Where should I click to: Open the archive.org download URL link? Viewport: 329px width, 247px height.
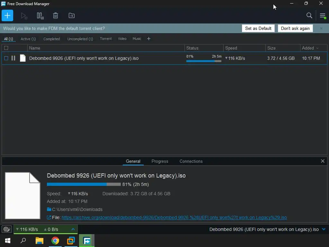pyautogui.click(x=174, y=218)
